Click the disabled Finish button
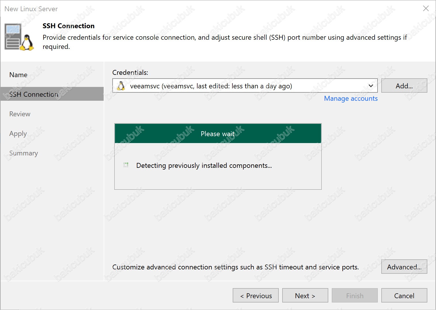 355,296
